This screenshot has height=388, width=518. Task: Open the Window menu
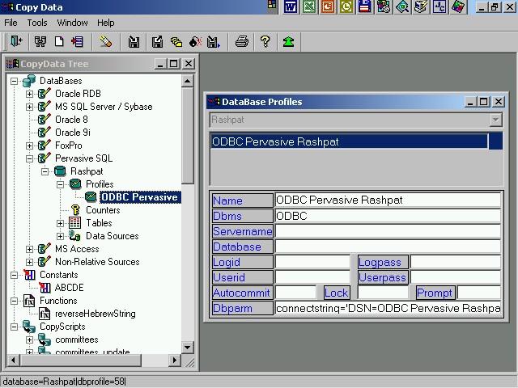73,23
